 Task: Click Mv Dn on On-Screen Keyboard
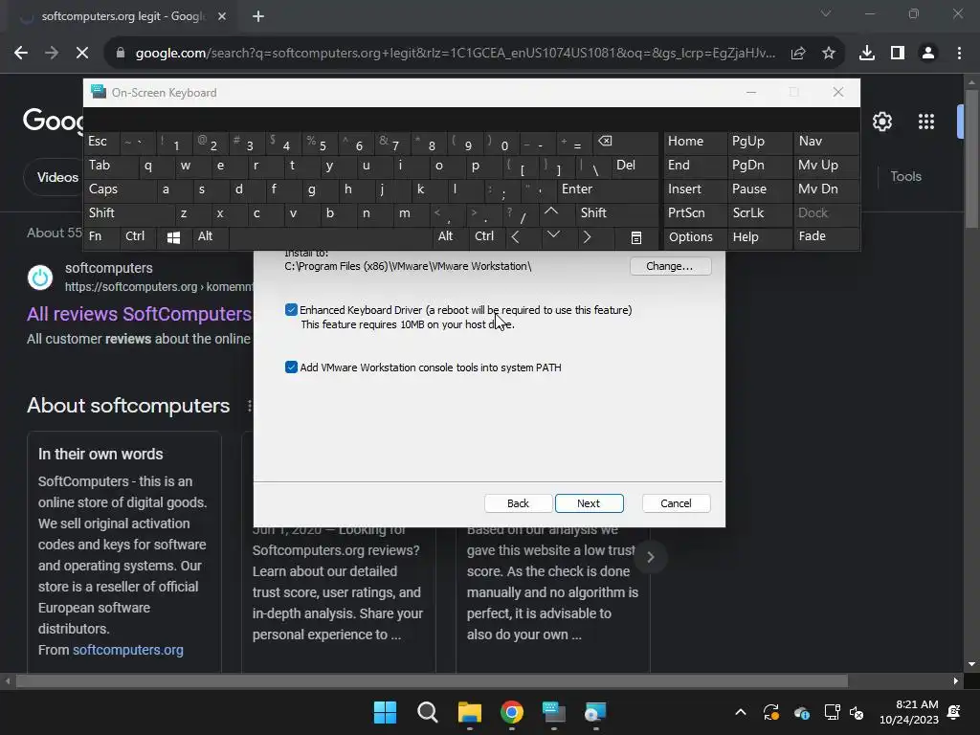826,189
